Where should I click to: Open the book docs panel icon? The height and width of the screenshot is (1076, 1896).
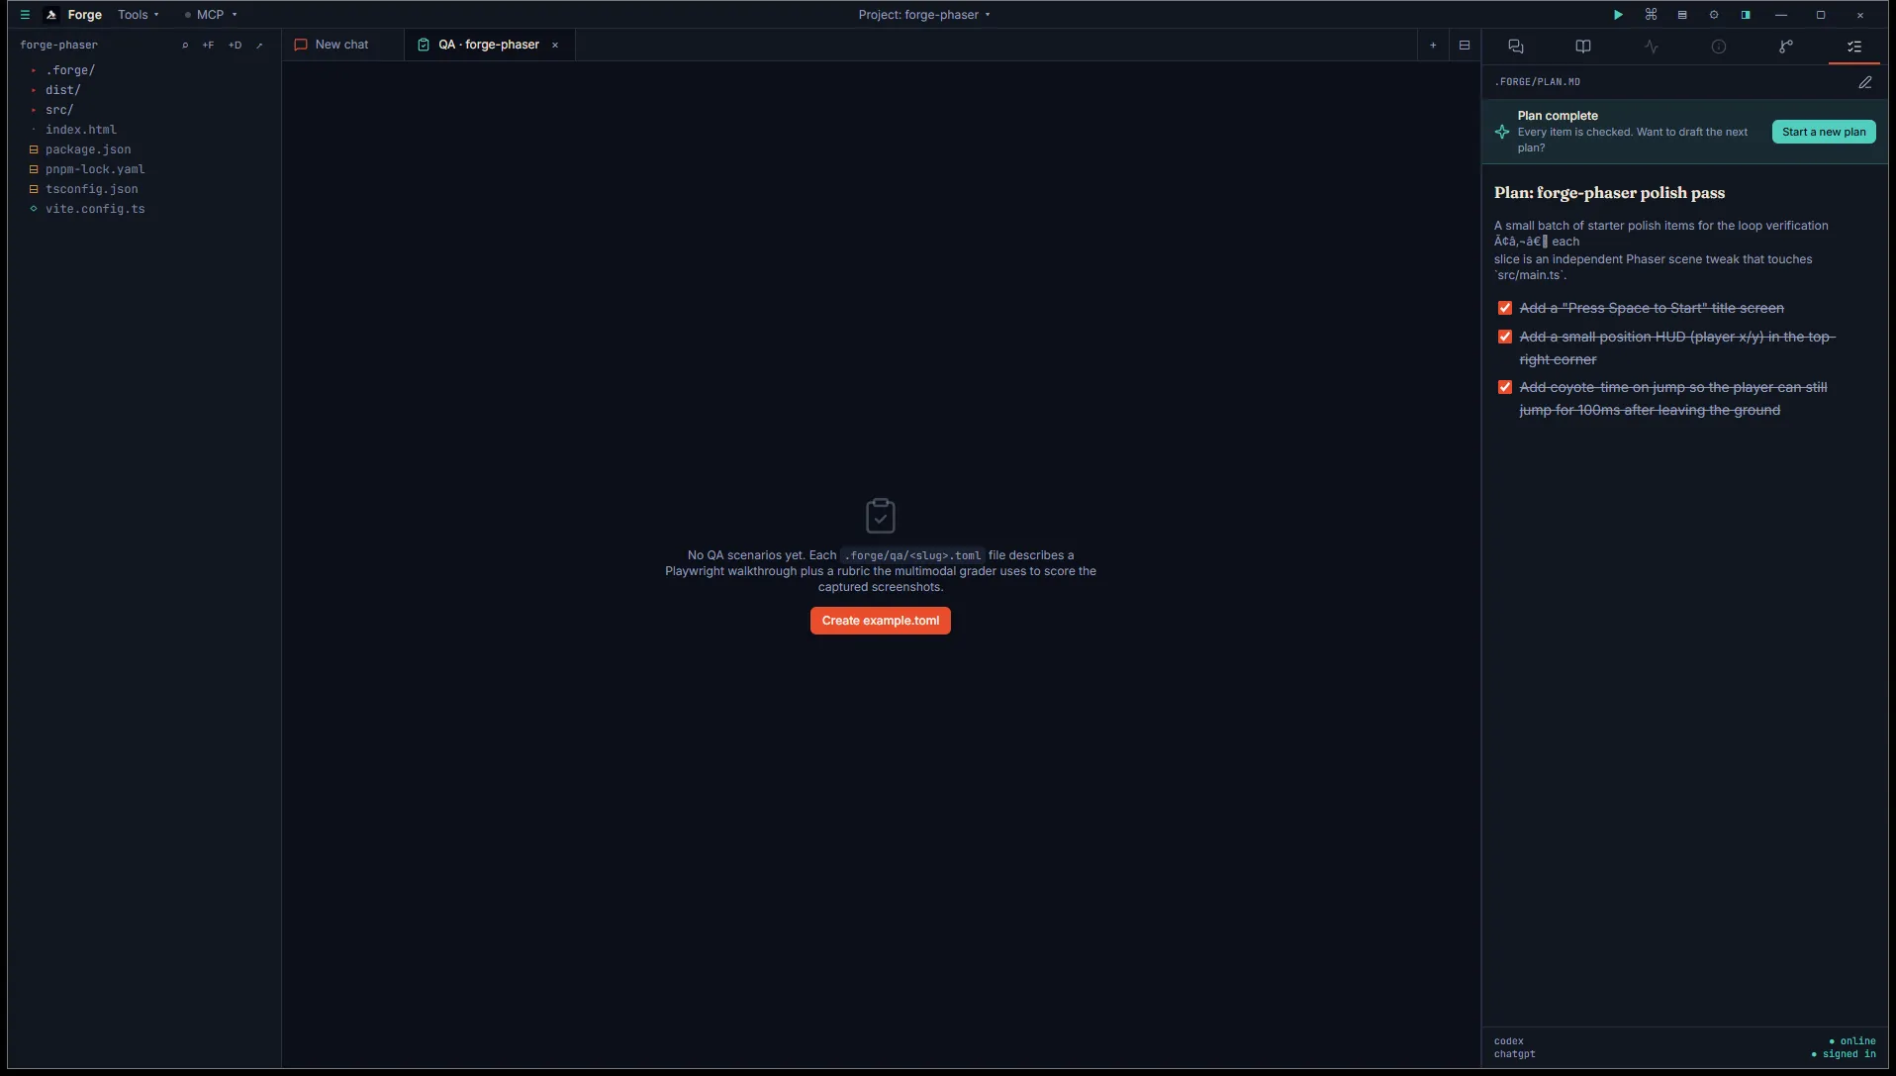click(x=1583, y=47)
